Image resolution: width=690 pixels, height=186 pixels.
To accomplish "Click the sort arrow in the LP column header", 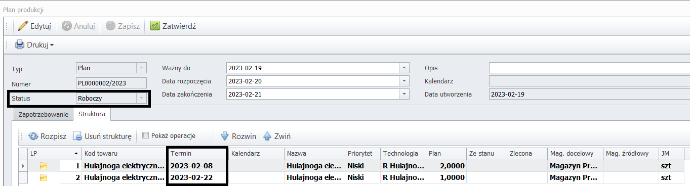I will [x=76, y=153].
